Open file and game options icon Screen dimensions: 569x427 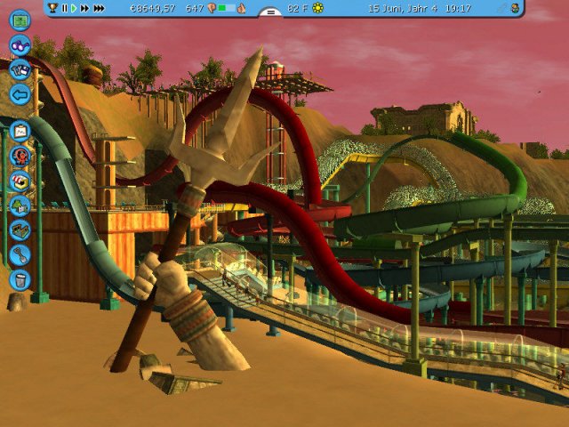point(20,70)
